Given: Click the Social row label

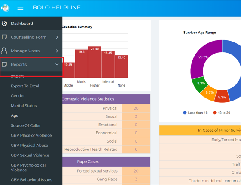Looking at the screenshot, I should coord(112,141).
